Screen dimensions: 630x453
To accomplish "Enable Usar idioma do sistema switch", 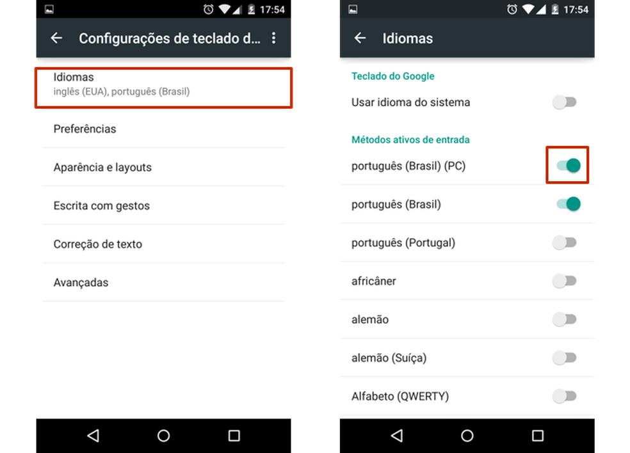I will 565,102.
